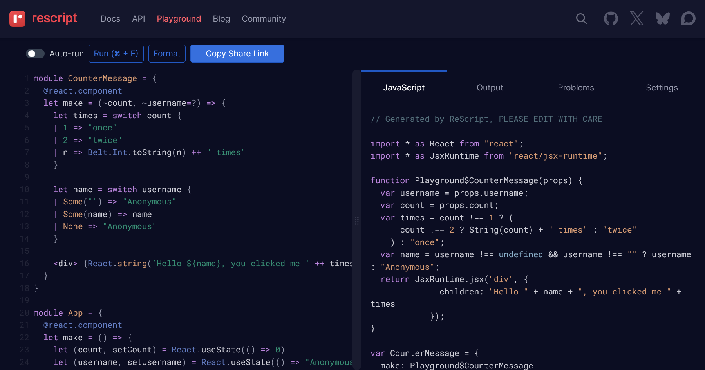Open the Docs menu item
Screen dimensions: 705x370
tap(110, 18)
